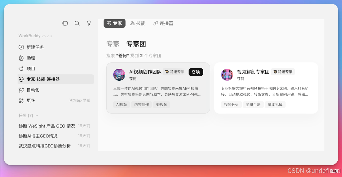Screen dimensions: 342x177
Task: Switch to the 连接器 top tab
Action: point(163,23)
